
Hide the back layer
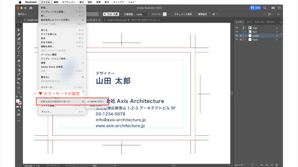(237, 39)
